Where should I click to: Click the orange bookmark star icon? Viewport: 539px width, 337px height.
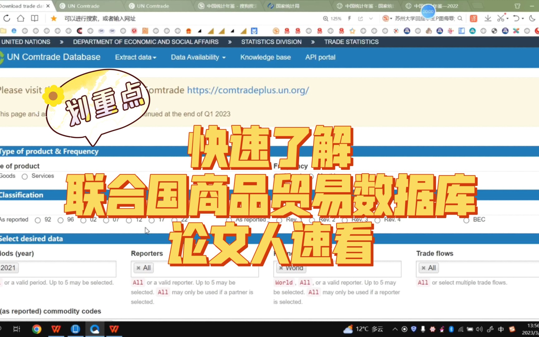pyautogui.click(x=54, y=18)
